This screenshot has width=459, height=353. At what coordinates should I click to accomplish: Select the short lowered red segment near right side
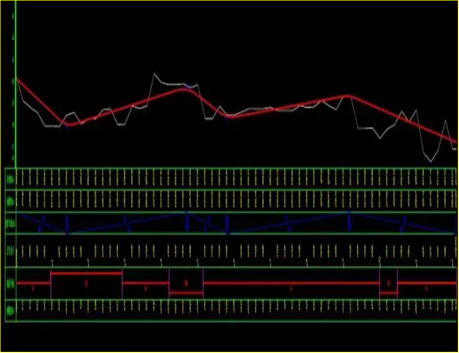(x=388, y=292)
